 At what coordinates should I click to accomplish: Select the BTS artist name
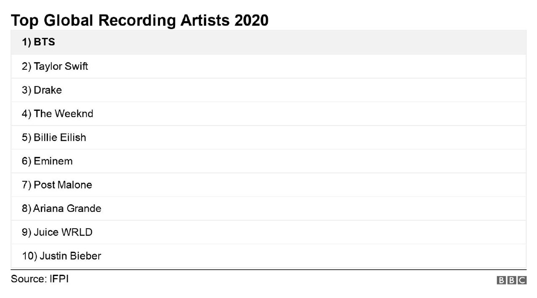pos(44,42)
